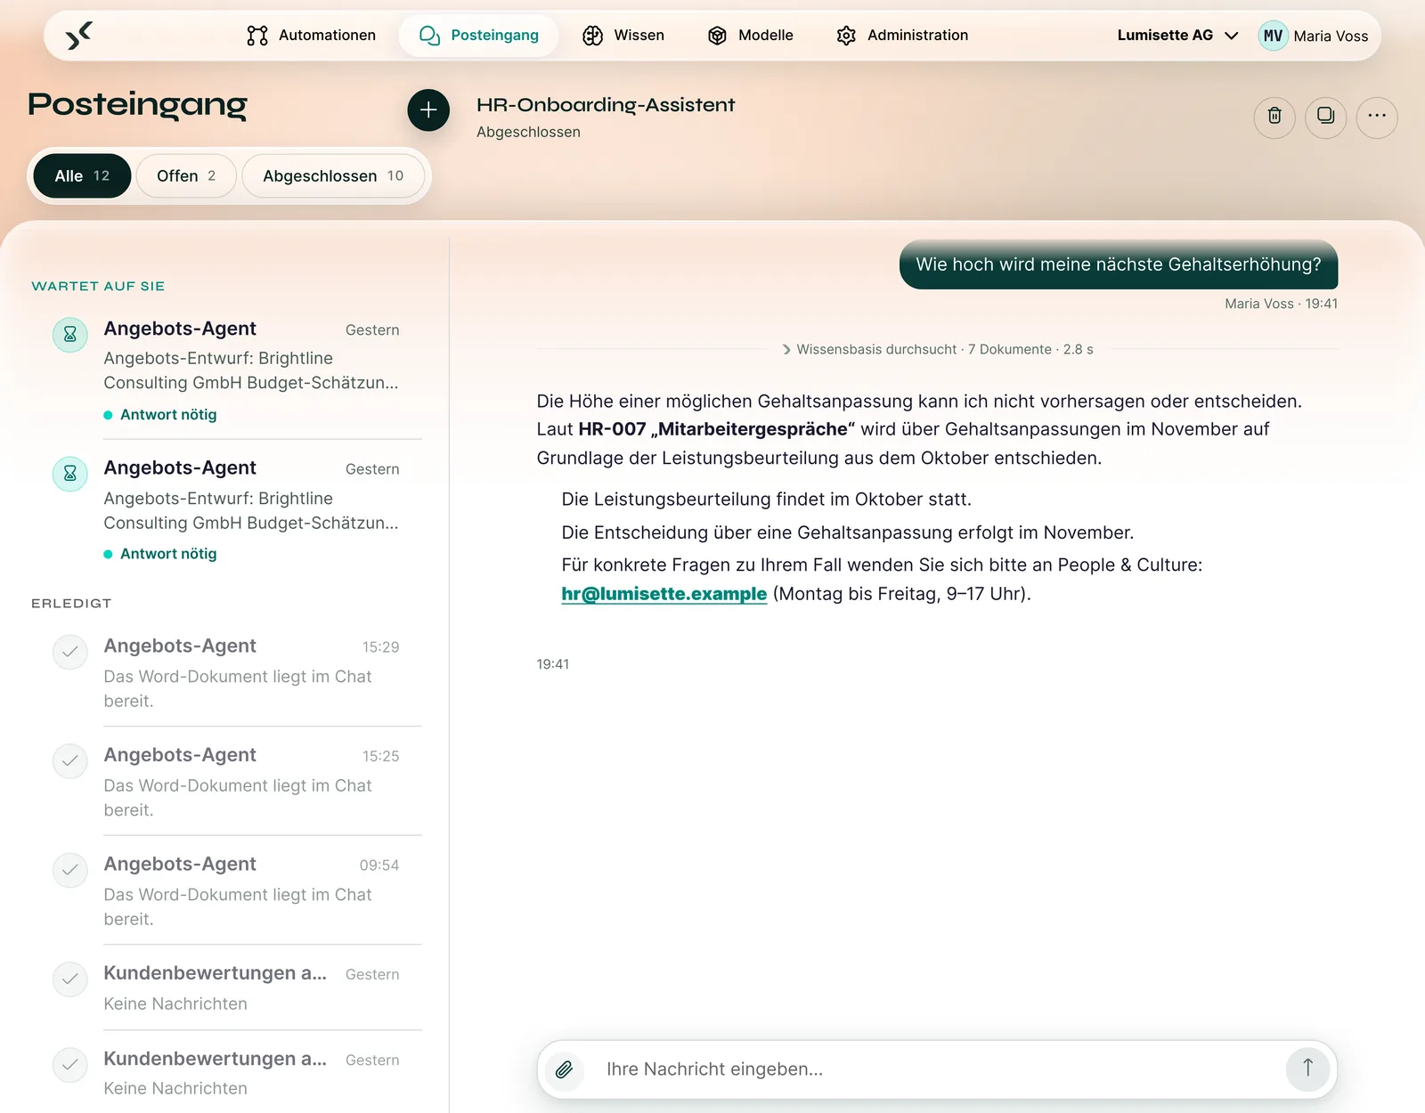Click the MV user avatar
This screenshot has width=1425, height=1113.
1273,36
